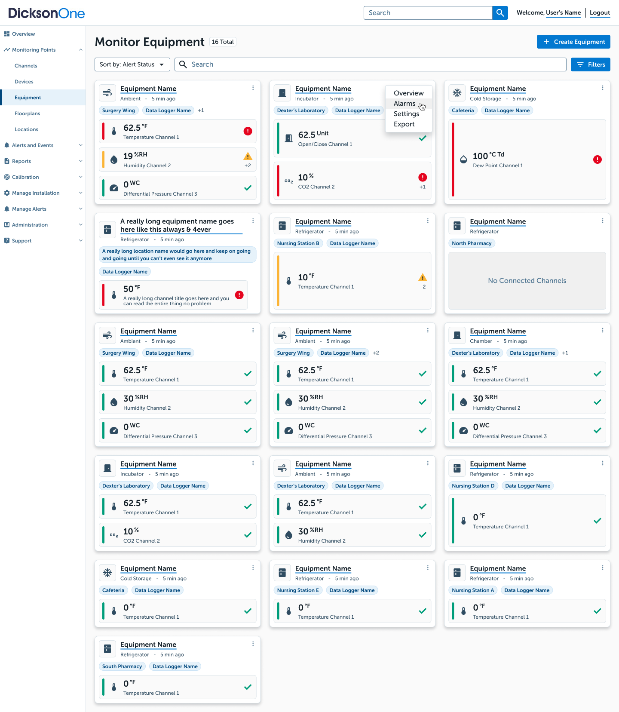Viewport: 619px width, 712px height.
Task: Collapse the Monitoring Points section
Action: 81,50
